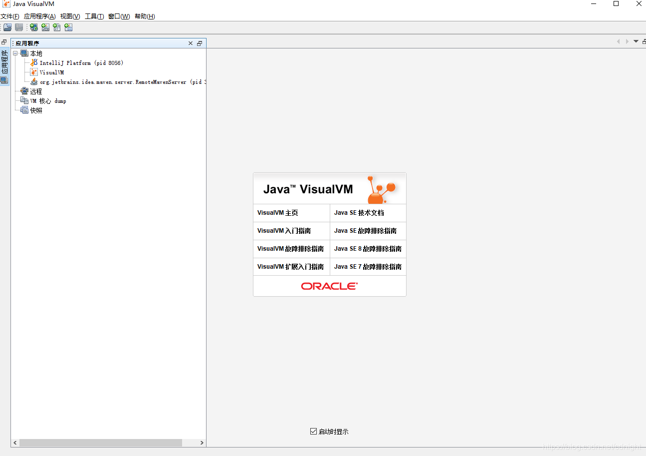Click the add application snapshot toolbar icon
Screen dimensions: 646x456
[x=68, y=27]
